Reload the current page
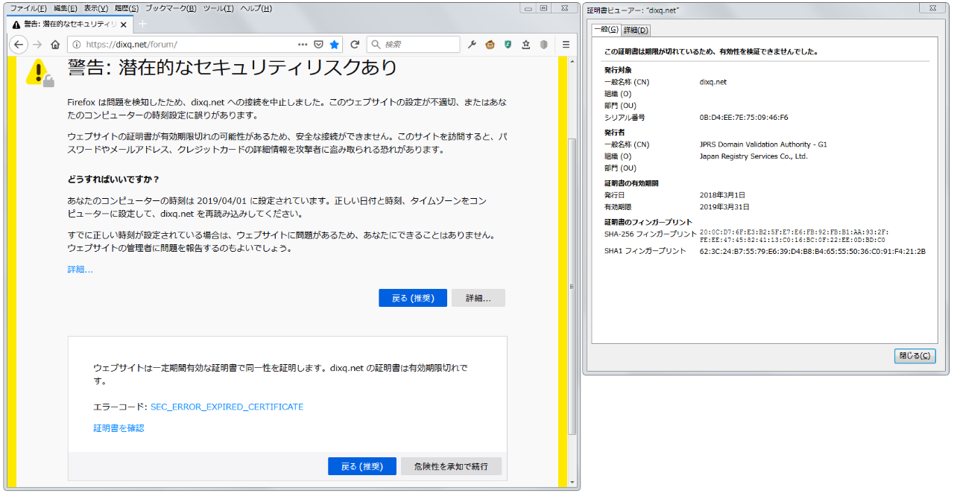Image resolution: width=954 pixels, height=496 pixels. click(355, 45)
